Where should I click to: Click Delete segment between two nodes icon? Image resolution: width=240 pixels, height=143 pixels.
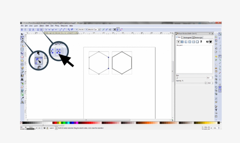pos(41,29)
